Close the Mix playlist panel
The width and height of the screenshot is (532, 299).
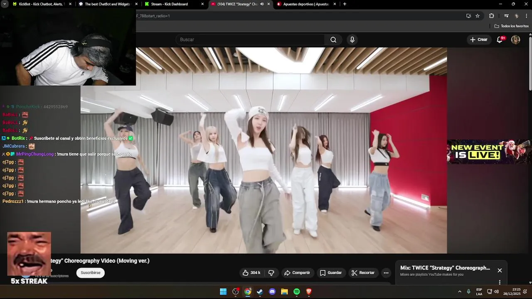pos(500,270)
